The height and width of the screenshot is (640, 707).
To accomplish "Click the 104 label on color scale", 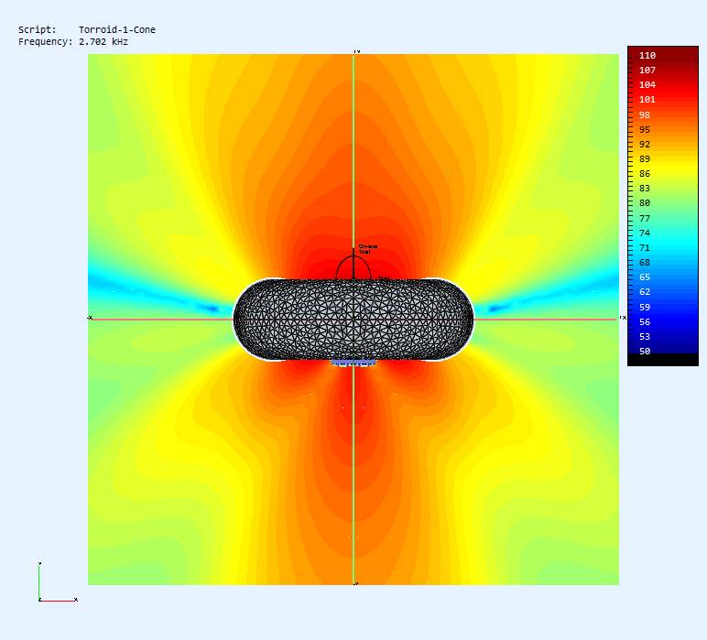I will (x=647, y=85).
